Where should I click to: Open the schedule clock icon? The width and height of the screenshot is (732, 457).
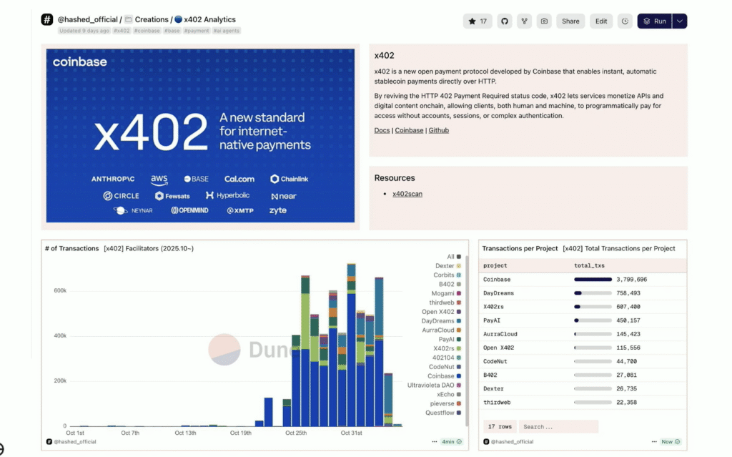[625, 21]
